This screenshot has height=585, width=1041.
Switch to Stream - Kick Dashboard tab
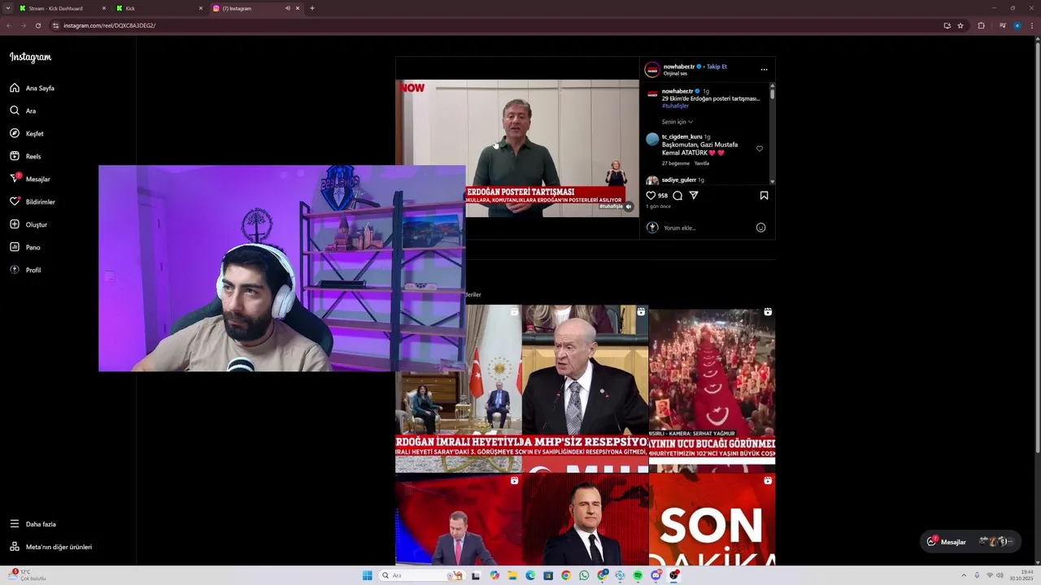(x=63, y=8)
